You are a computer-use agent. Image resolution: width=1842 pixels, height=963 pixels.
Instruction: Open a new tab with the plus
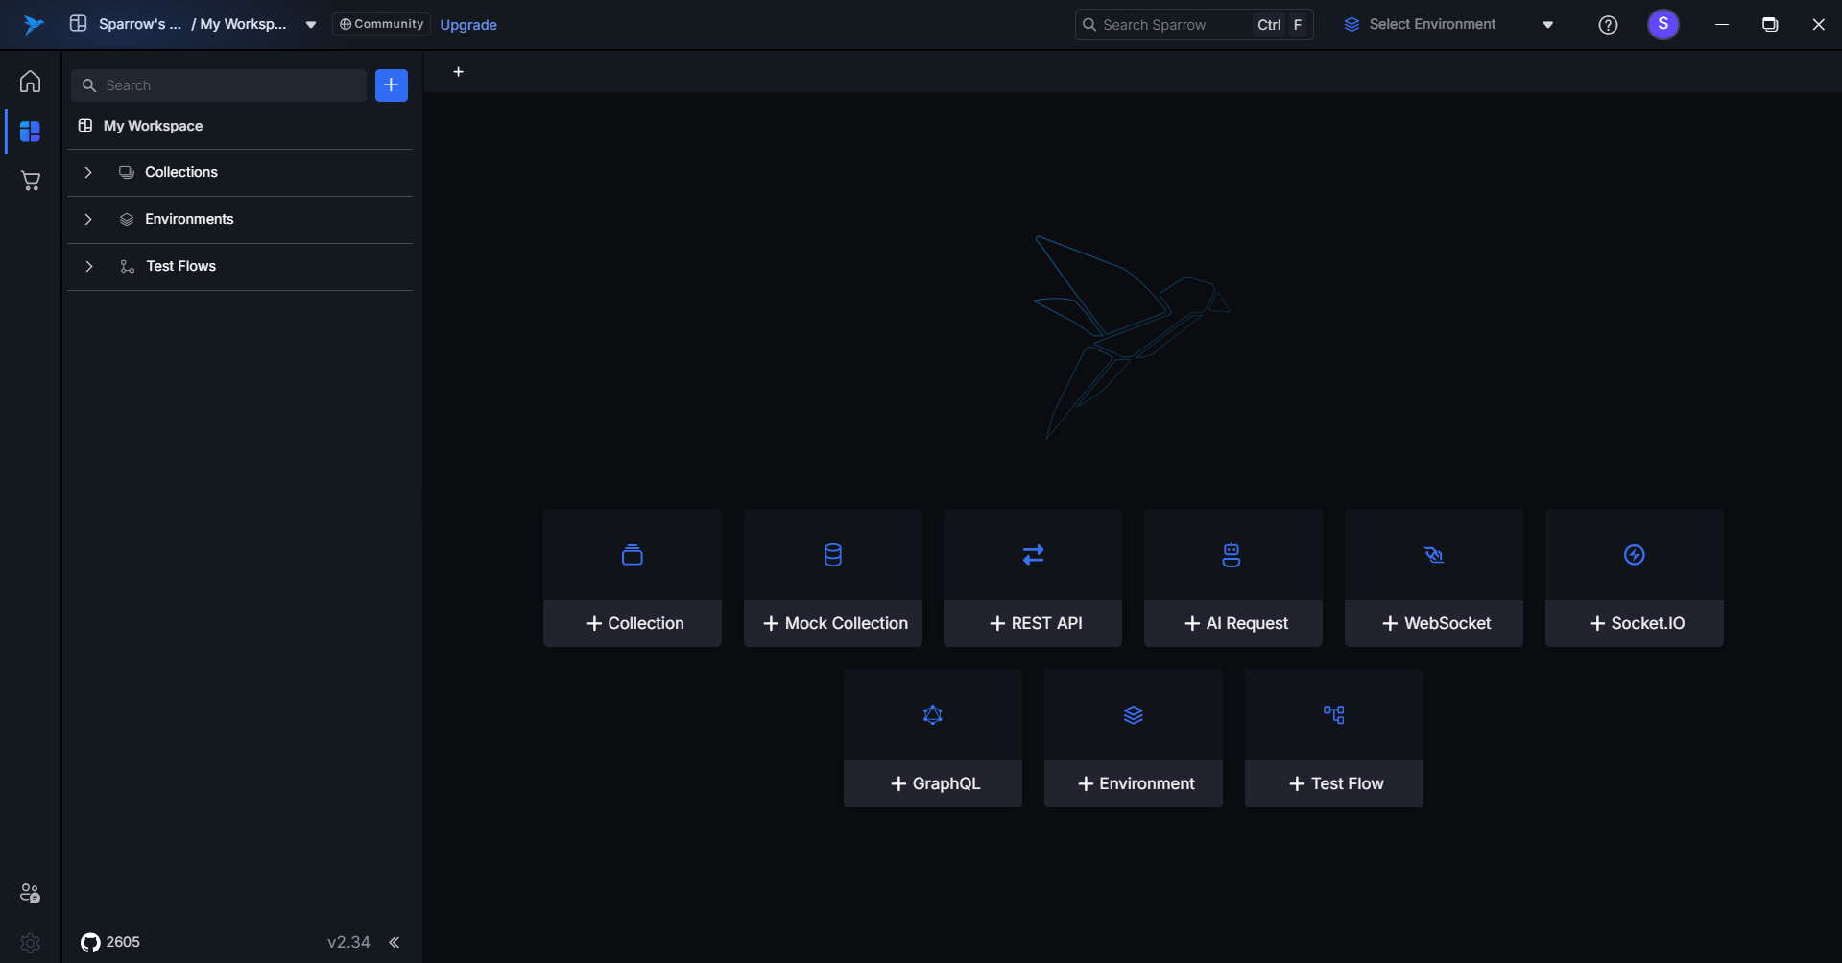point(458,71)
